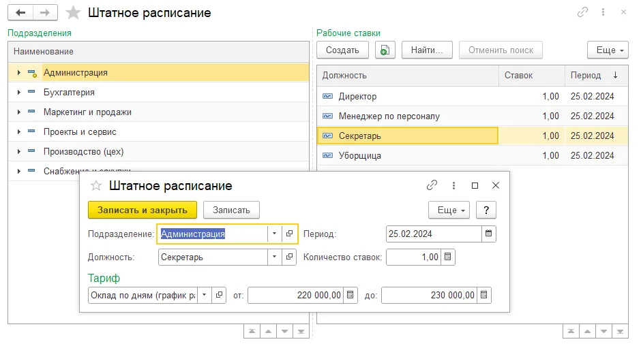Copy link icon in main window header
The image size is (641, 346).
click(x=582, y=12)
